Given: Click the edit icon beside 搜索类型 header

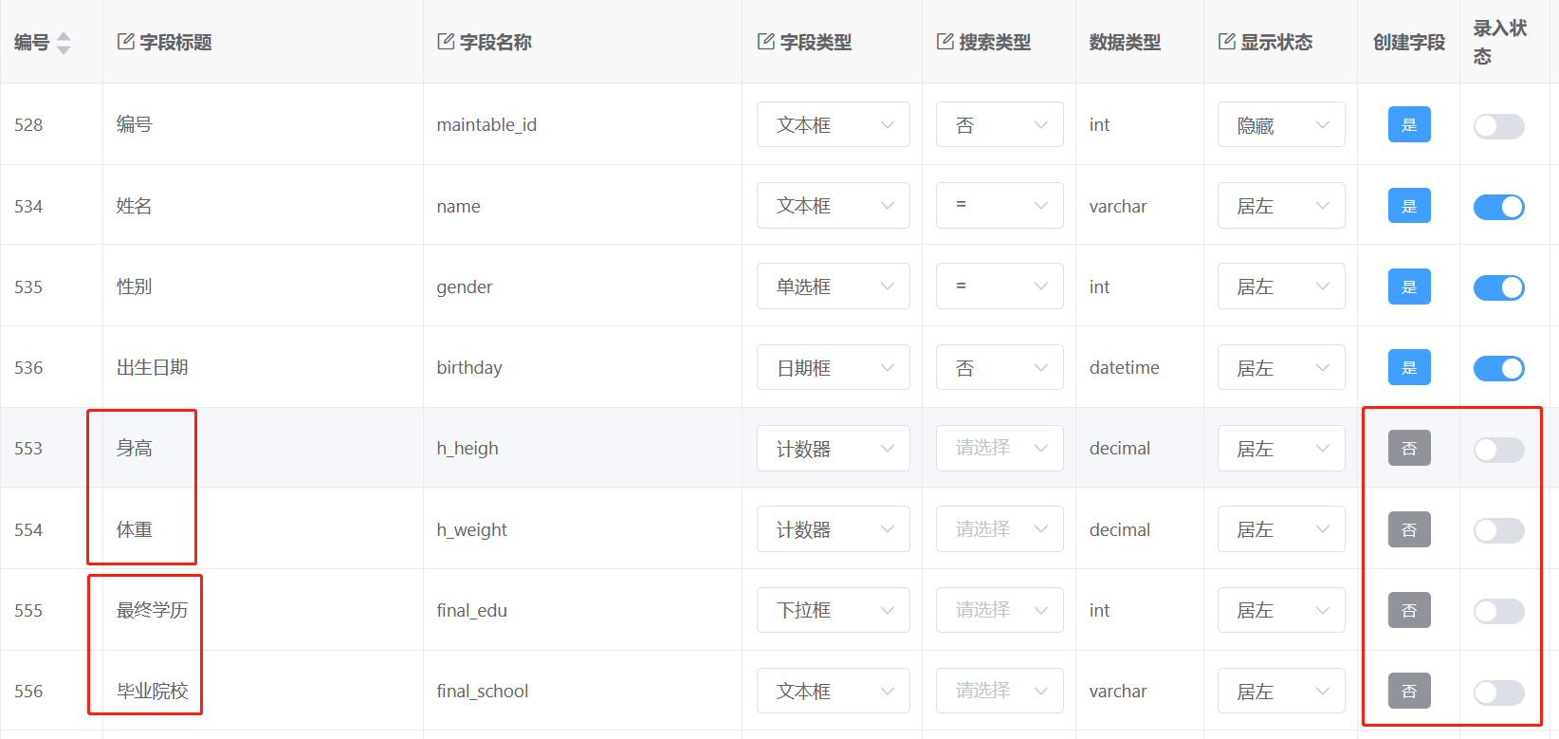Looking at the screenshot, I should point(945,42).
